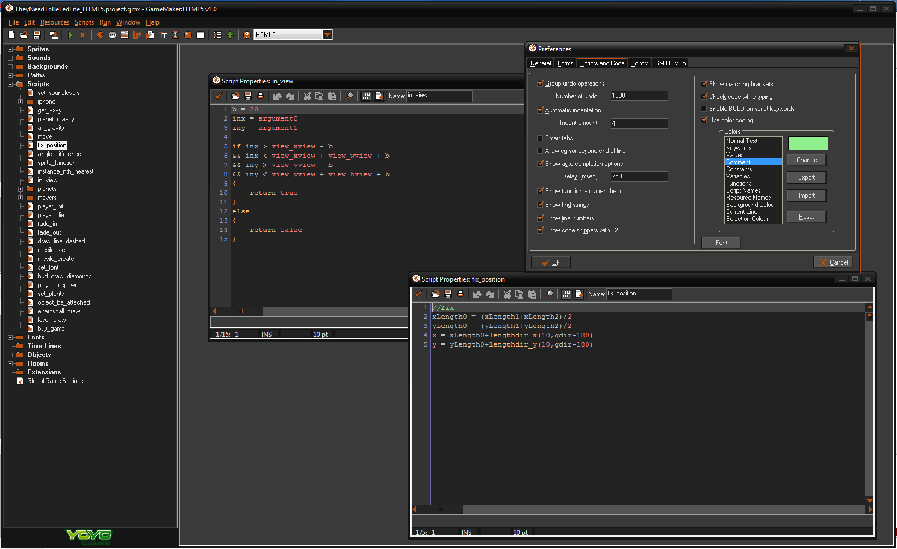Create an object with the orange ball icon

tap(188, 35)
